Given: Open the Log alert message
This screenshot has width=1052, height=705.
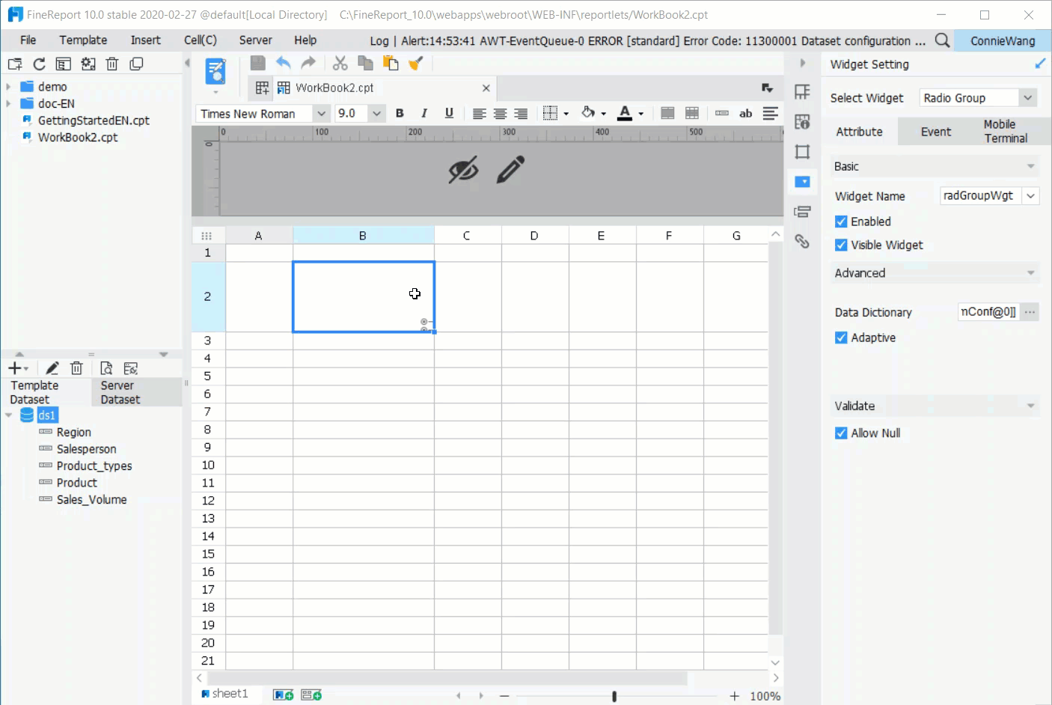Looking at the screenshot, I should (648, 40).
